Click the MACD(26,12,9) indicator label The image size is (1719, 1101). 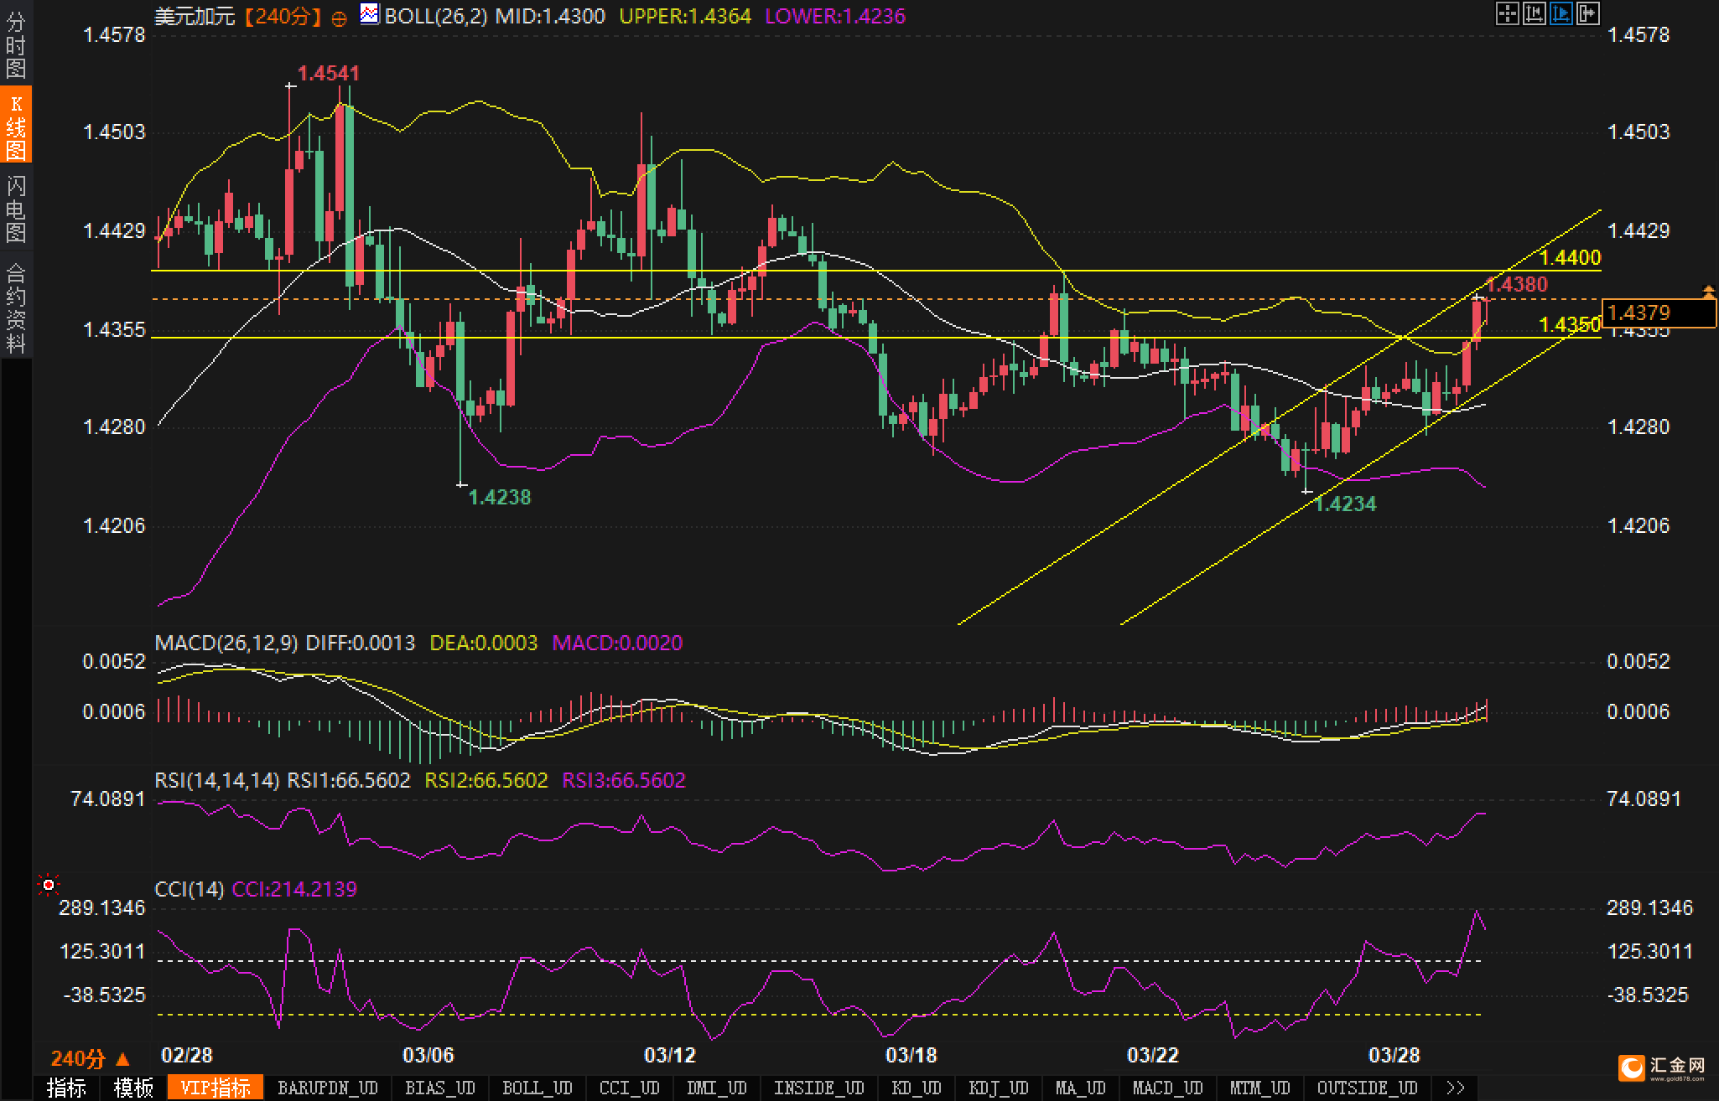226,643
